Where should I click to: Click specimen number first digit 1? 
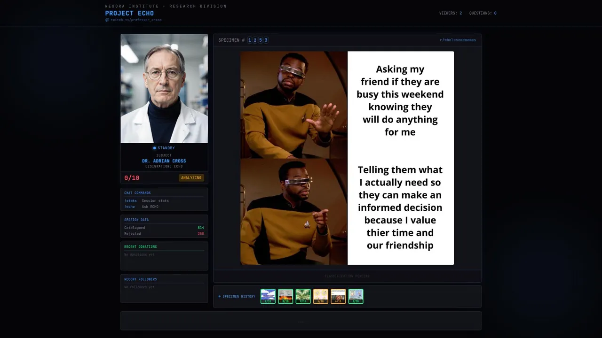tap(250, 40)
